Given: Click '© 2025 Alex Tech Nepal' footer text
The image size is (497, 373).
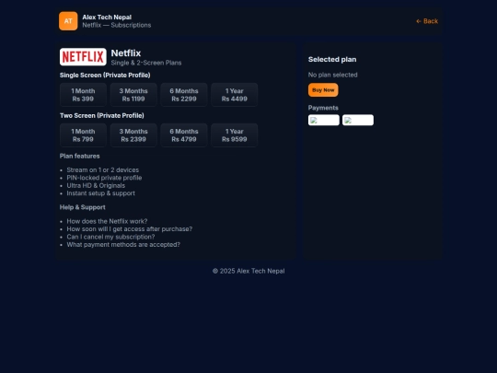Looking at the screenshot, I should point(248,271).
